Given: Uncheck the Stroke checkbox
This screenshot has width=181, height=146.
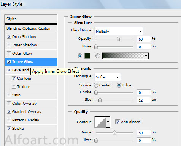Looking at the screenshot, I should point(9,129).
